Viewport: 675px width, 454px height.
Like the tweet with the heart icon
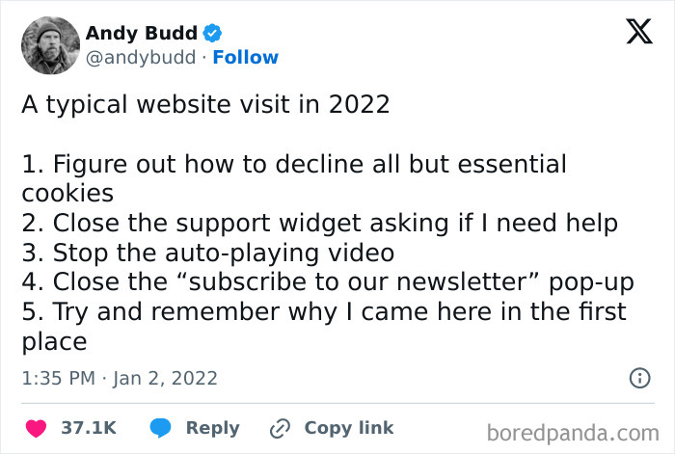click(x=37, y=428)
